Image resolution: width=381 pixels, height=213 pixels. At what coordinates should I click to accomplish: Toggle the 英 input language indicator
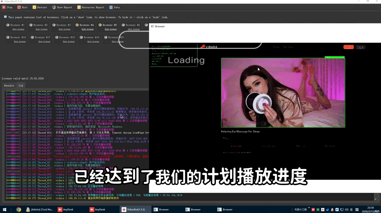(351, 210)
